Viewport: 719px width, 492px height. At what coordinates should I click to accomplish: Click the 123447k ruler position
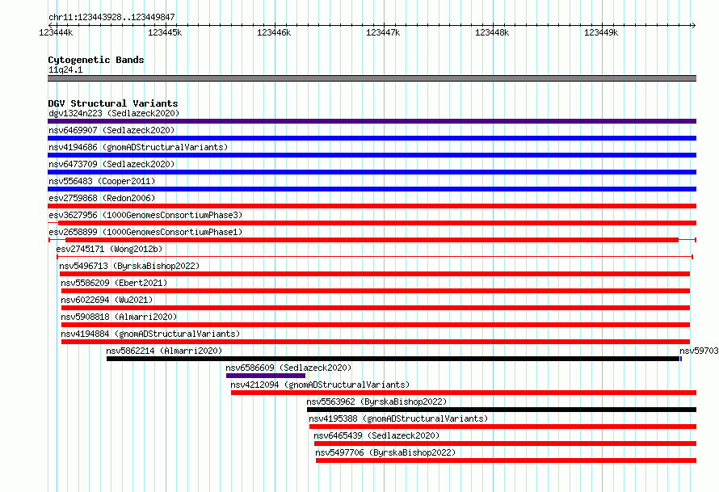click(x=384, y=32)
